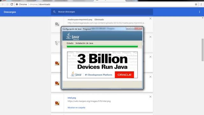Click the browser back arrow
The height and width of the screenshot is (115, 204).
coord(3,4)
